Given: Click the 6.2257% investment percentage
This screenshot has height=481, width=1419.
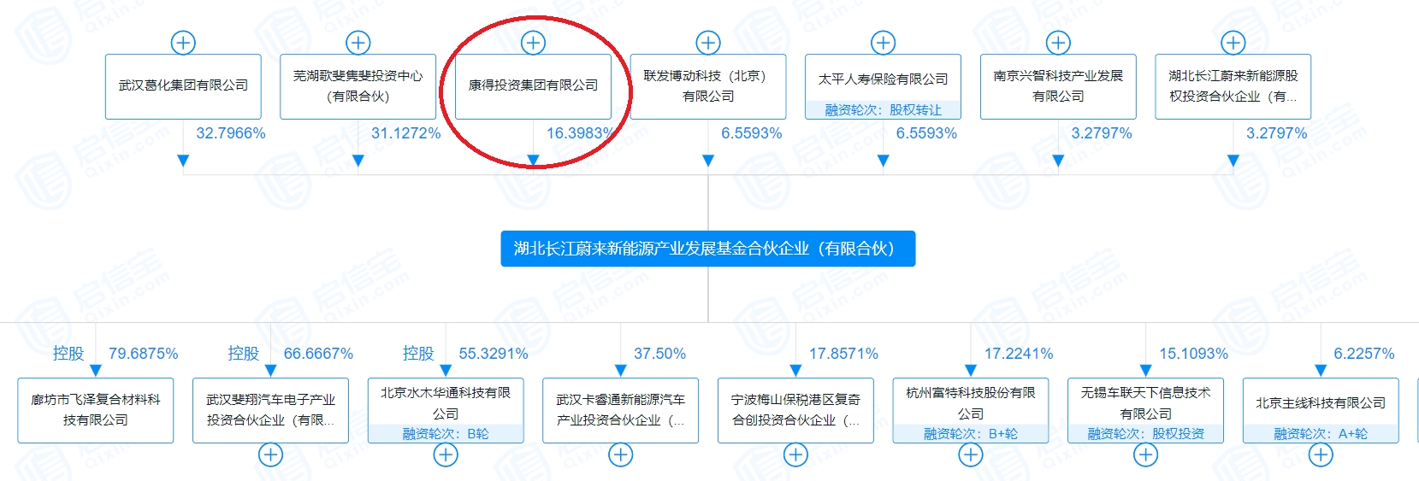Looking at the screenshot, I should point(1364,354).
